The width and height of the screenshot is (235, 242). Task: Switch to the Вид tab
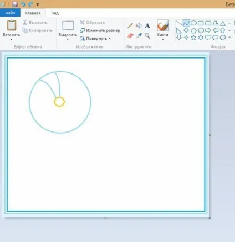tap(55, 13)
